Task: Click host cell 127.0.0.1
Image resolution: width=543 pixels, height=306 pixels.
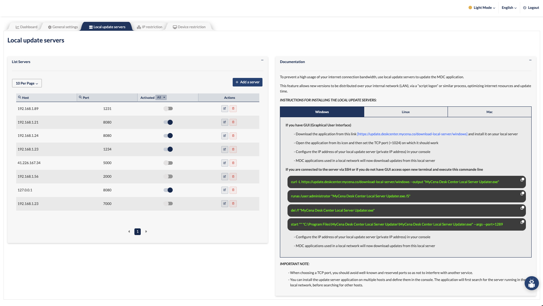Action: [x=25, y=190]
